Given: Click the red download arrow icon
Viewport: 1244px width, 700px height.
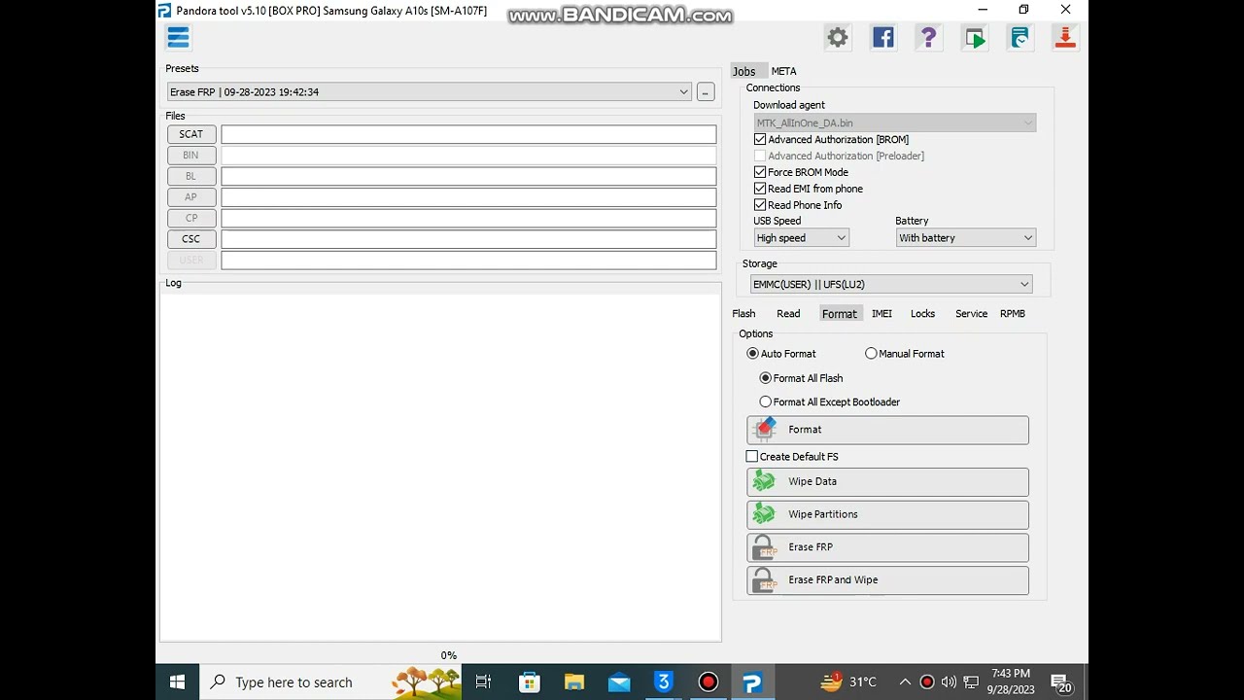Looking at the screenshot, I should coord(1065,38).
